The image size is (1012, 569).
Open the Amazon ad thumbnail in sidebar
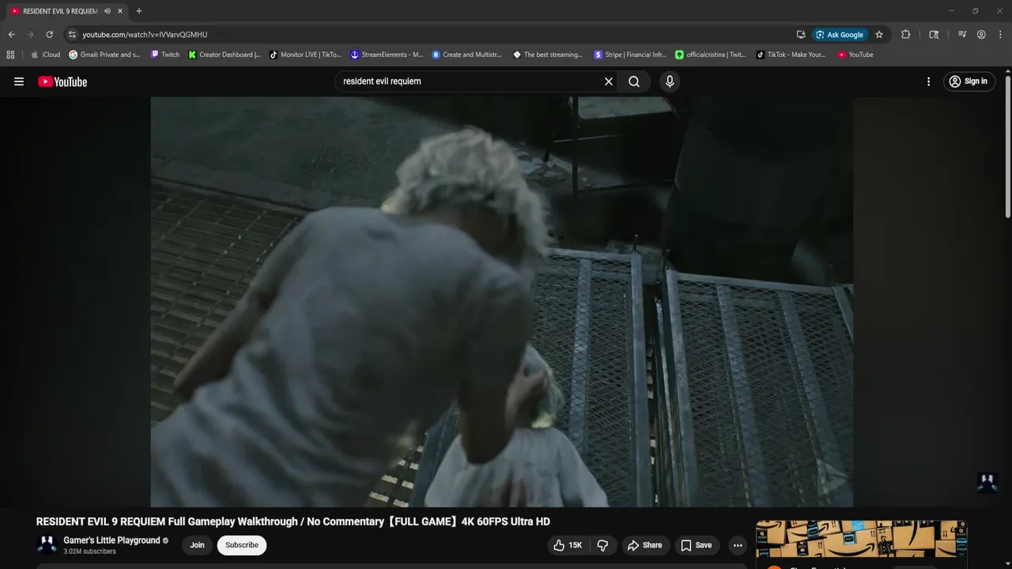coord(861,539)
